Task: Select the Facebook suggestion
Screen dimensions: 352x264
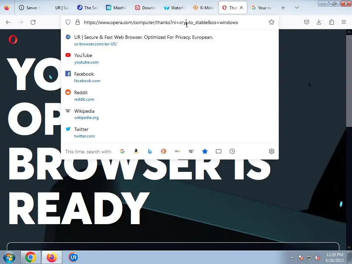Action: click(170, 77)
